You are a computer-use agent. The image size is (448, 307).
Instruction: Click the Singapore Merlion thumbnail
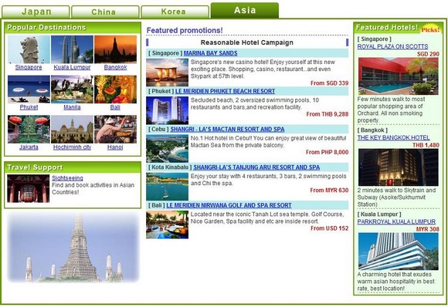[29, 49]
